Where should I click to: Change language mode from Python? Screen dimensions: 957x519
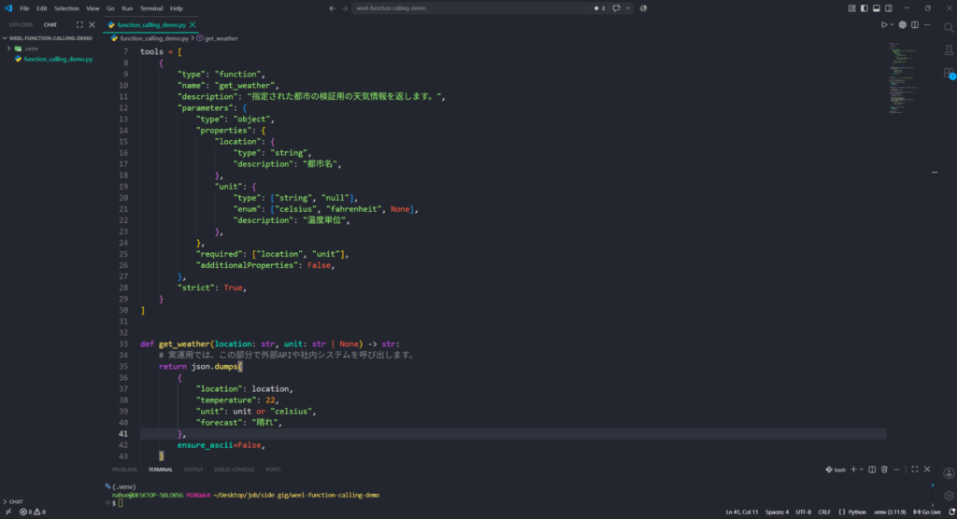[x=857, y=512]
